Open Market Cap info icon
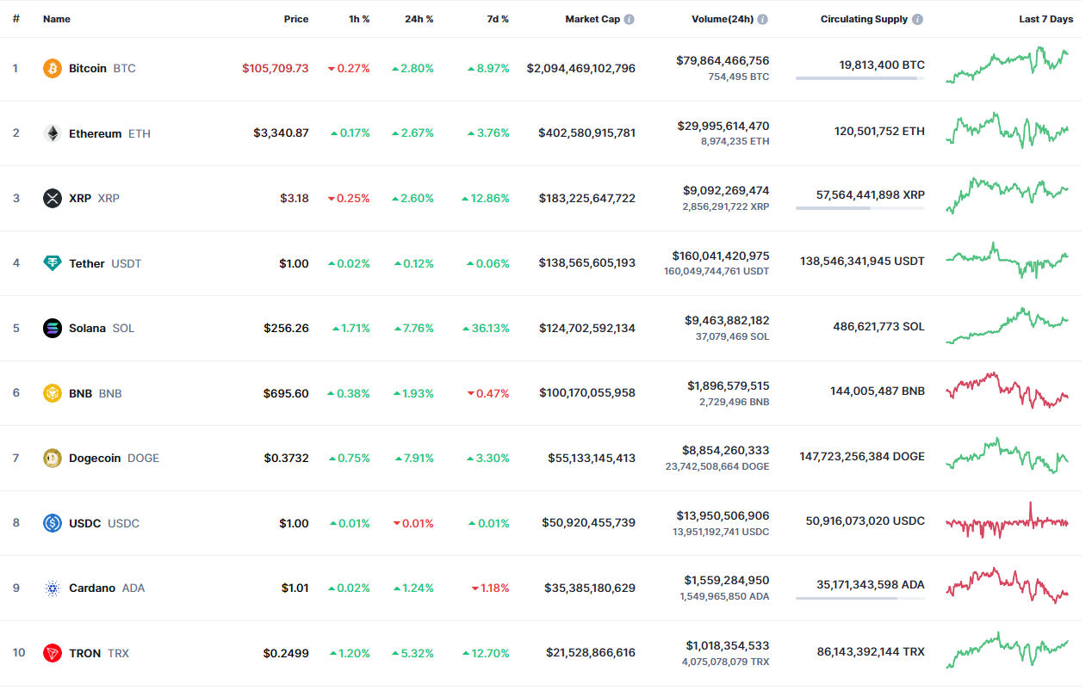 pyautogui.click(x=630, y=19)
